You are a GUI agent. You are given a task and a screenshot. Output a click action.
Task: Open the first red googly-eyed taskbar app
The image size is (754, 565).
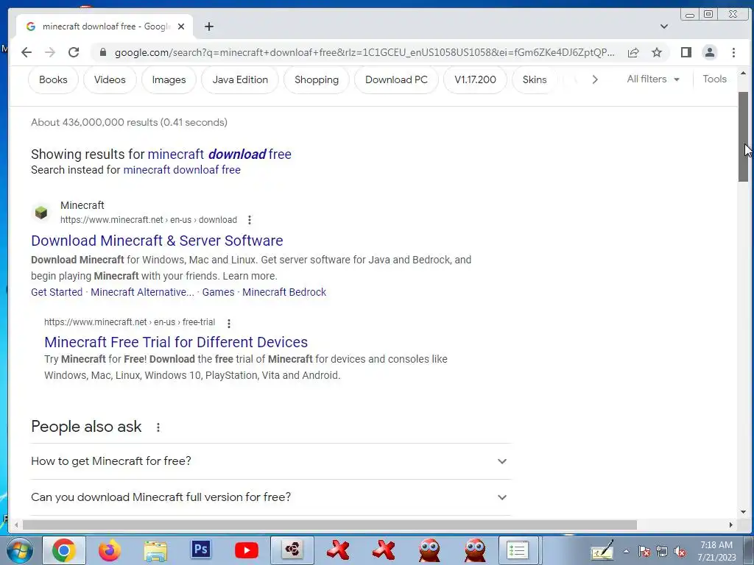click(x=429, y=550)
